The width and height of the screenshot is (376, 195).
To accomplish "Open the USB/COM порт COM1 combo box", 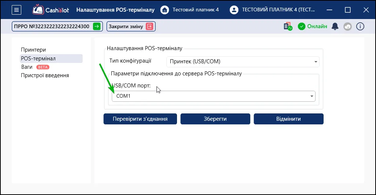I will click(213, 96).
